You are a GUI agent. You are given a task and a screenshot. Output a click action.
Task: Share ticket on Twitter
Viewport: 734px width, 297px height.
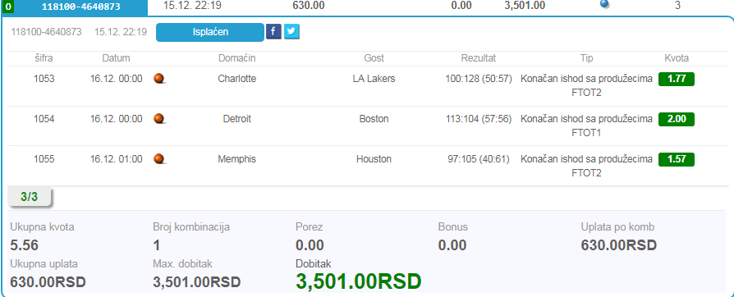[291, 32]
